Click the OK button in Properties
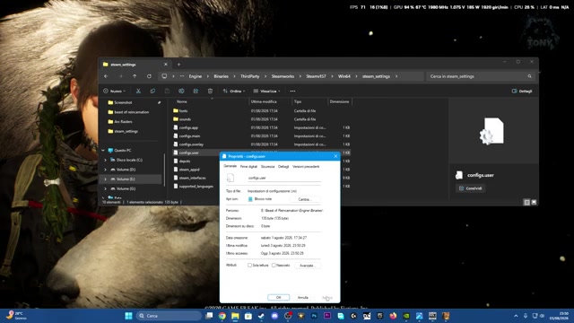 pyautogui.click(x=278, y=297)
